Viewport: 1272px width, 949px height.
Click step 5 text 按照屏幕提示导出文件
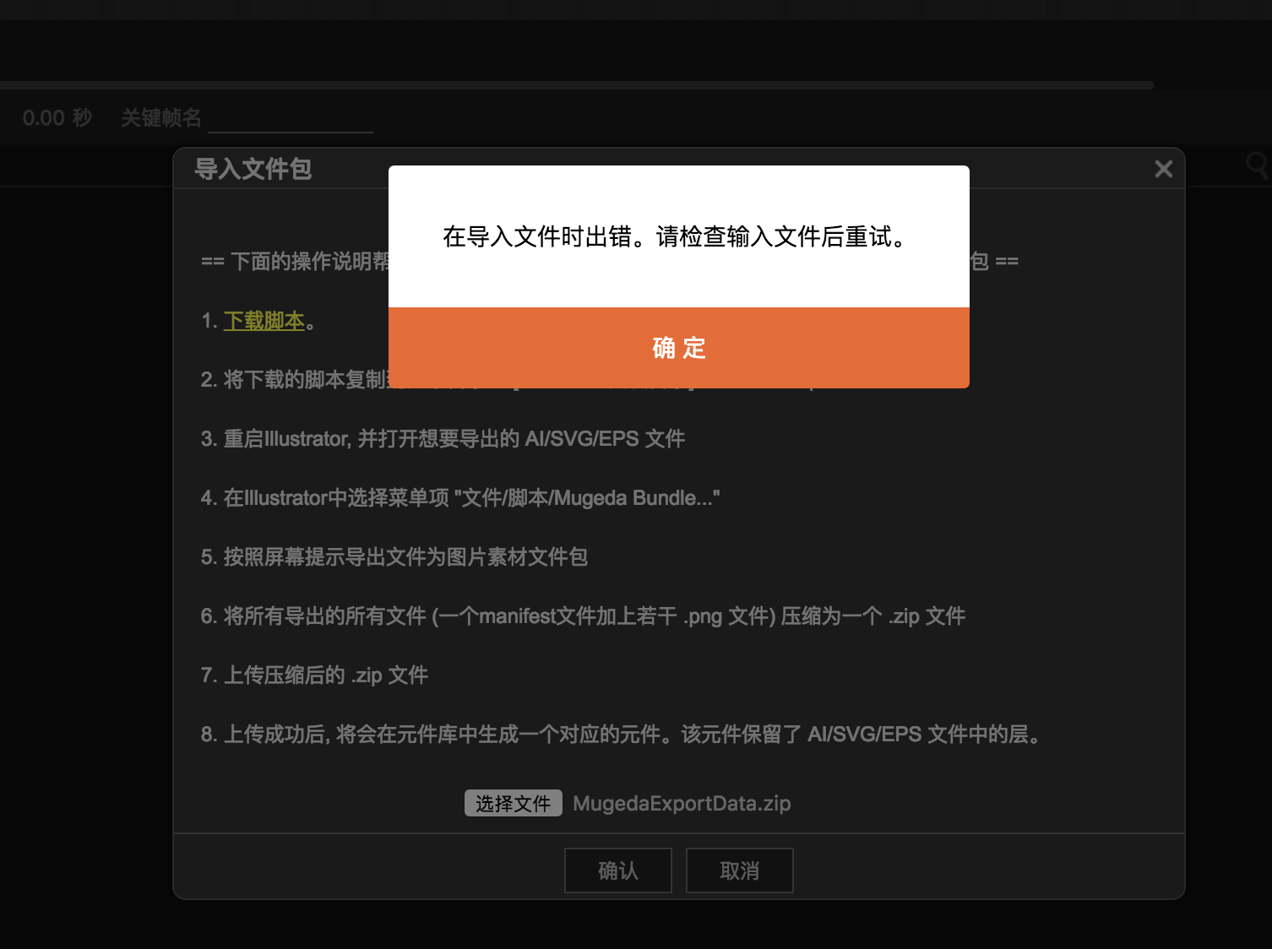pos(394,557)
